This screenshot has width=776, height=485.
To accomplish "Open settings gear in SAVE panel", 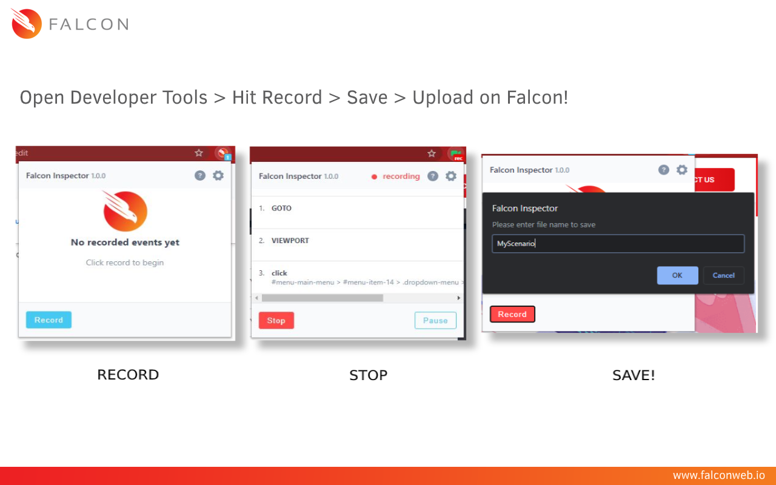I will click(x=682, y=170).
